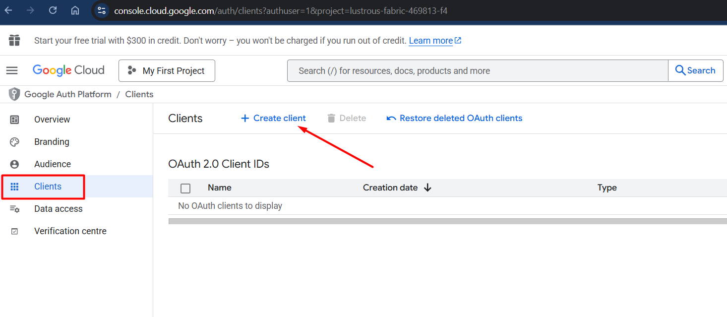Viewport: 727px width, 317px height.
Task: Open the Data access sidebar item
Action: [76, 209]
